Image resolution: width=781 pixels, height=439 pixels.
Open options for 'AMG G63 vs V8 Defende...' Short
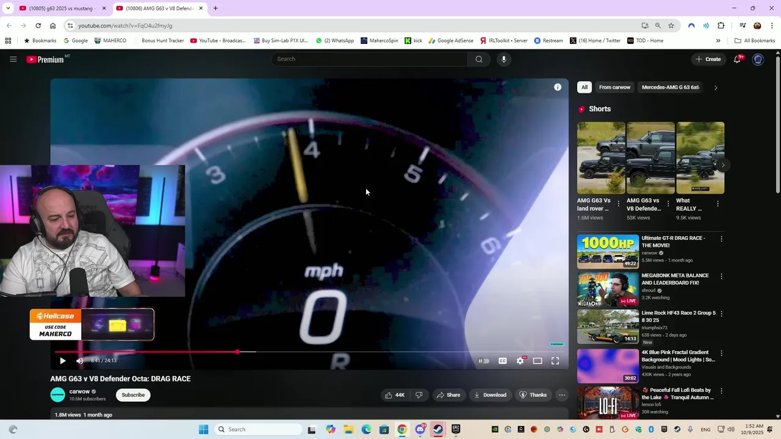668,204
